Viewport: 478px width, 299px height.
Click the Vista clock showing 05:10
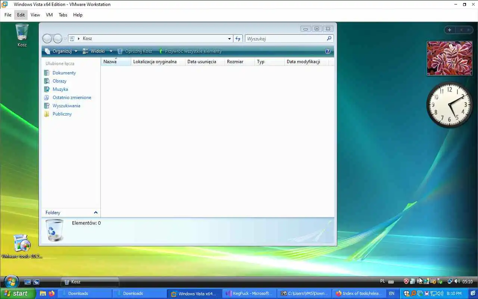(x=468, y=281)
